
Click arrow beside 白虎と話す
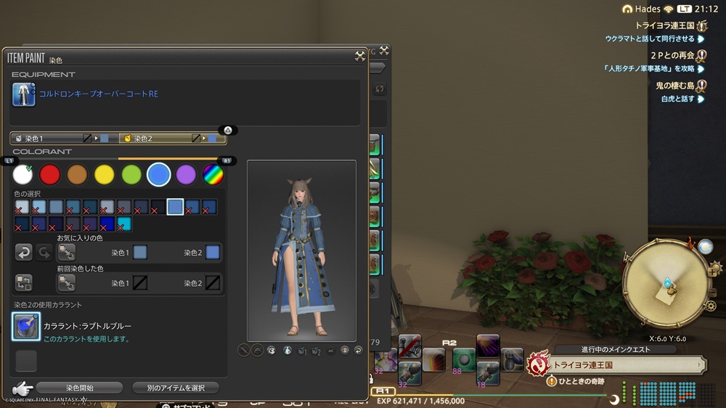(701, 99)
